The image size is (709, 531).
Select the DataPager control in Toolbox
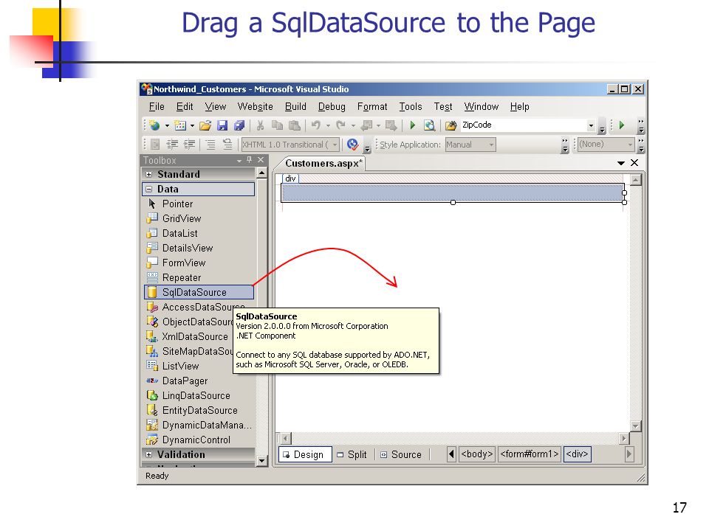pos(199,381)
